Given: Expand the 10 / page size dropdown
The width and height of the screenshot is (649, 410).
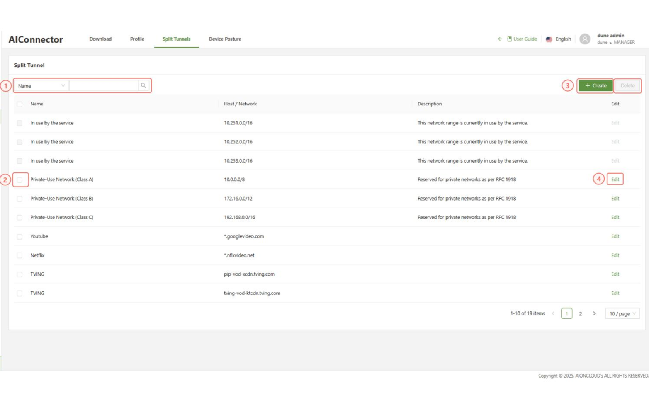Looking at the screenshot, I should tap(622, 314).
